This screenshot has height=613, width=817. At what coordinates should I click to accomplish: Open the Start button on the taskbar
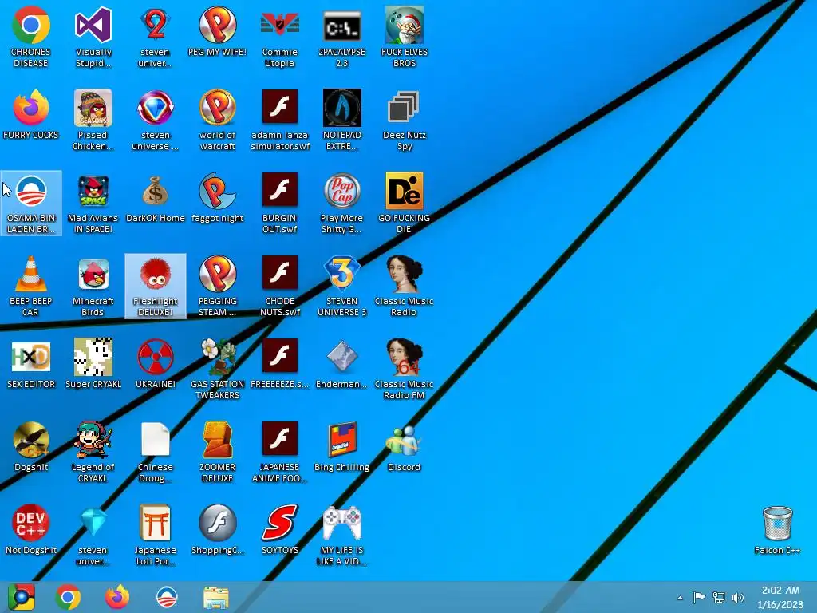22,597
